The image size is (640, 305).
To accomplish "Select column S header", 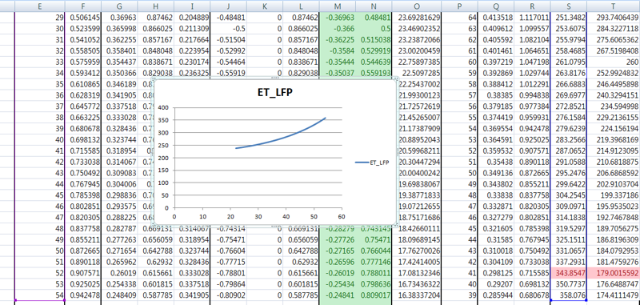I will 569,6.
